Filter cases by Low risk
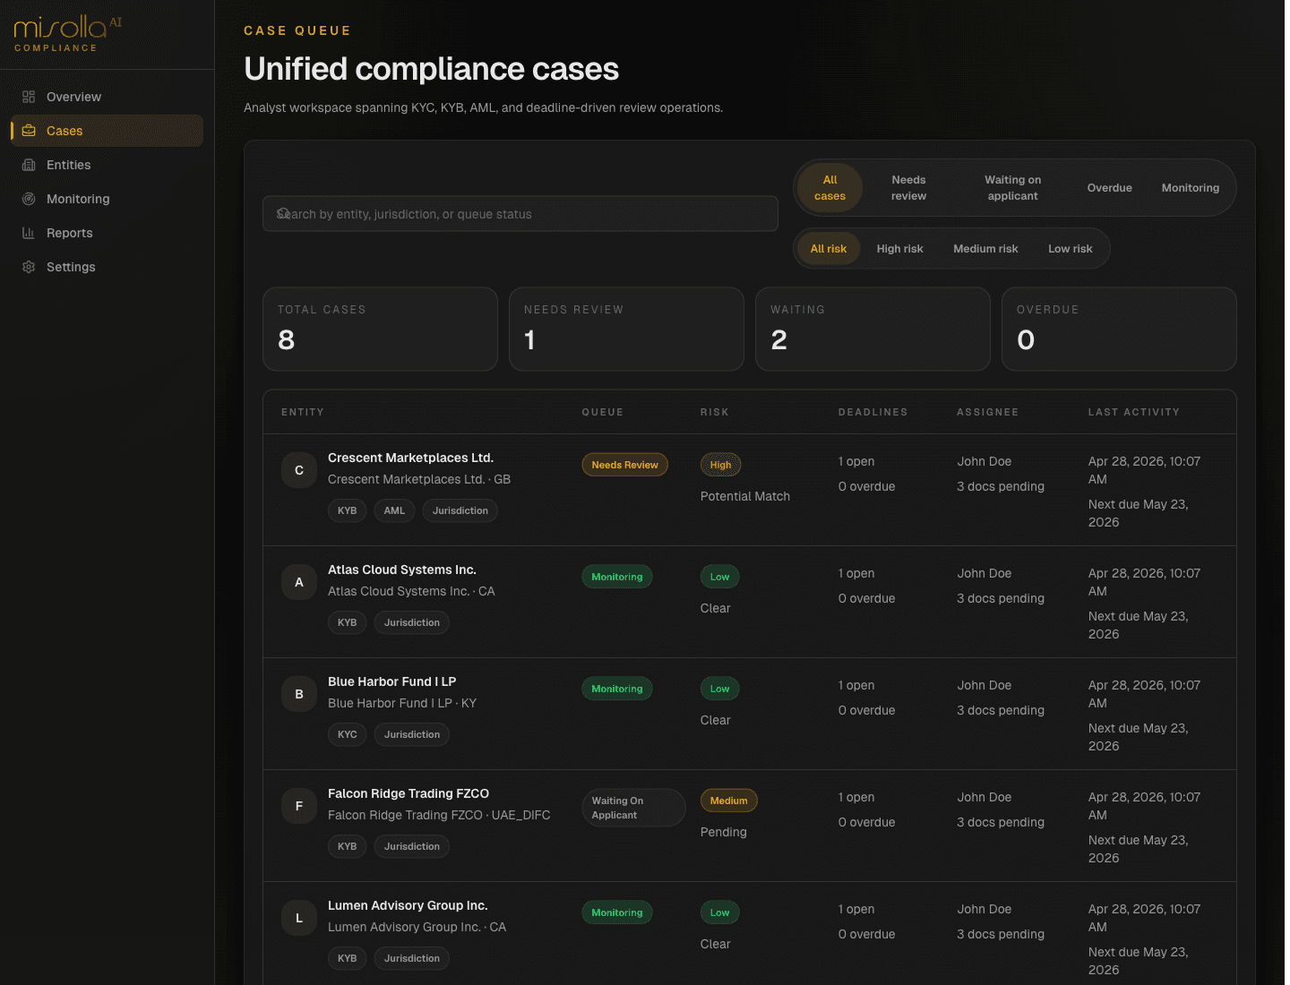Screen dimensions: 1290x985 click(1070, 249)
